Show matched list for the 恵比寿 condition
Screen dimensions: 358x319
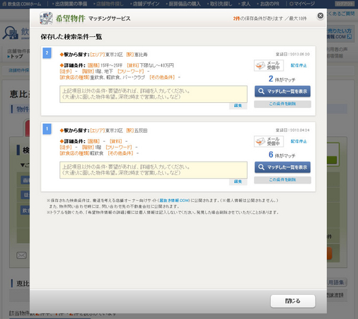click(x=282, y=91)
